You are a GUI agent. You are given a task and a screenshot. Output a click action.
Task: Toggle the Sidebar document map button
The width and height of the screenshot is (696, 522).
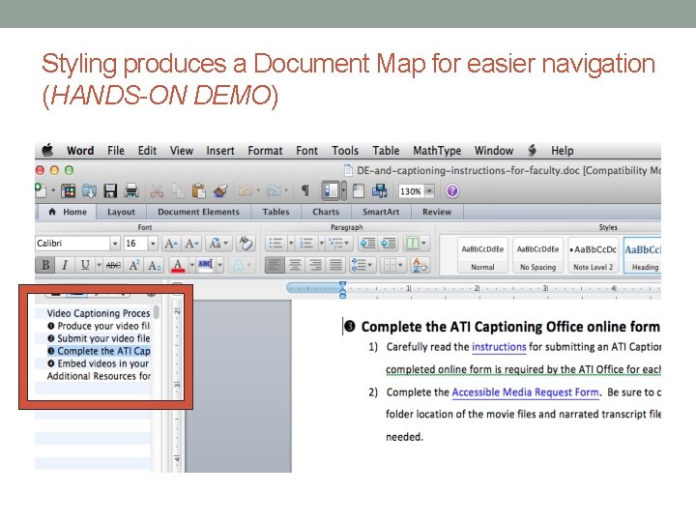pos(331,190)
